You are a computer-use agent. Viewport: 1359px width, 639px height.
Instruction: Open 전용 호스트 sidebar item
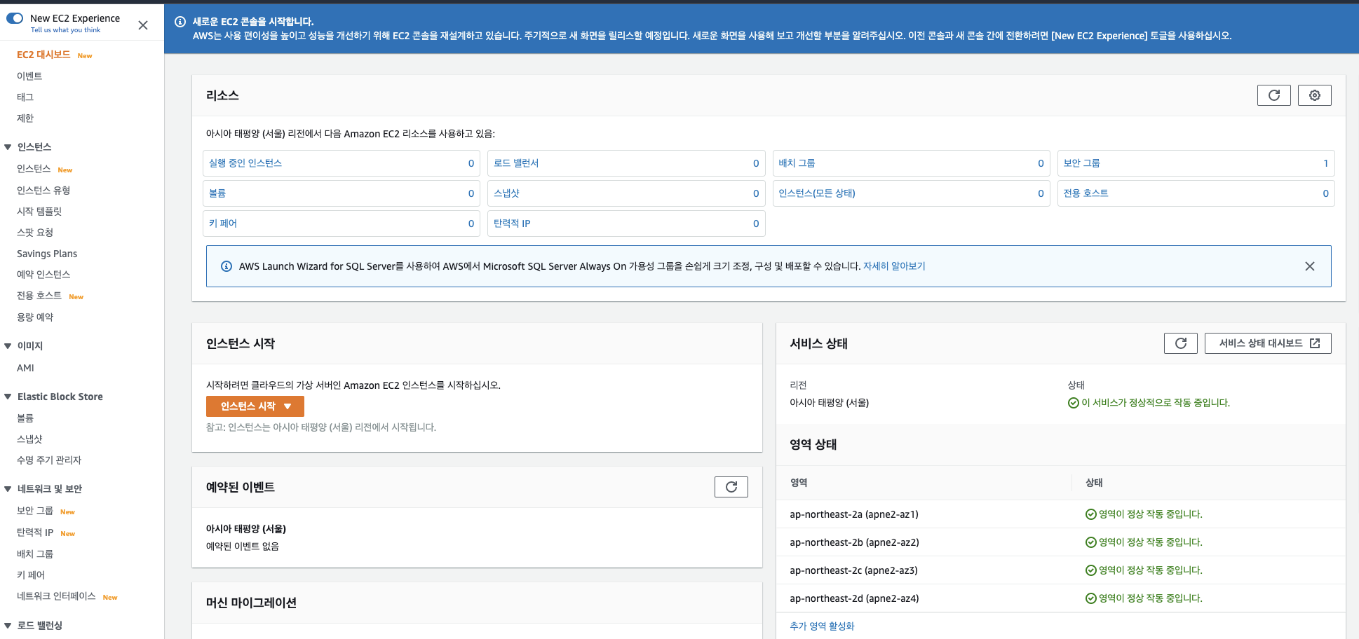pos(39,296)
